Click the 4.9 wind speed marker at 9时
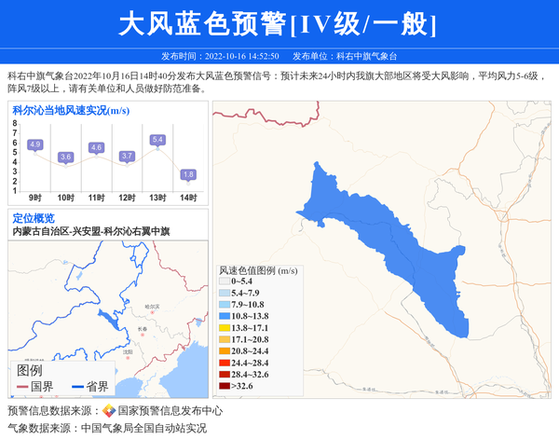This screenshot has width=559, height=439. point(35,144)
